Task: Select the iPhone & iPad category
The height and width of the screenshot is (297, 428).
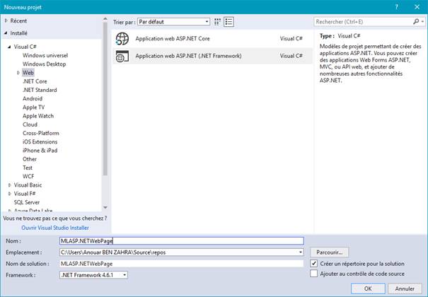Action: tap(40, 151)
